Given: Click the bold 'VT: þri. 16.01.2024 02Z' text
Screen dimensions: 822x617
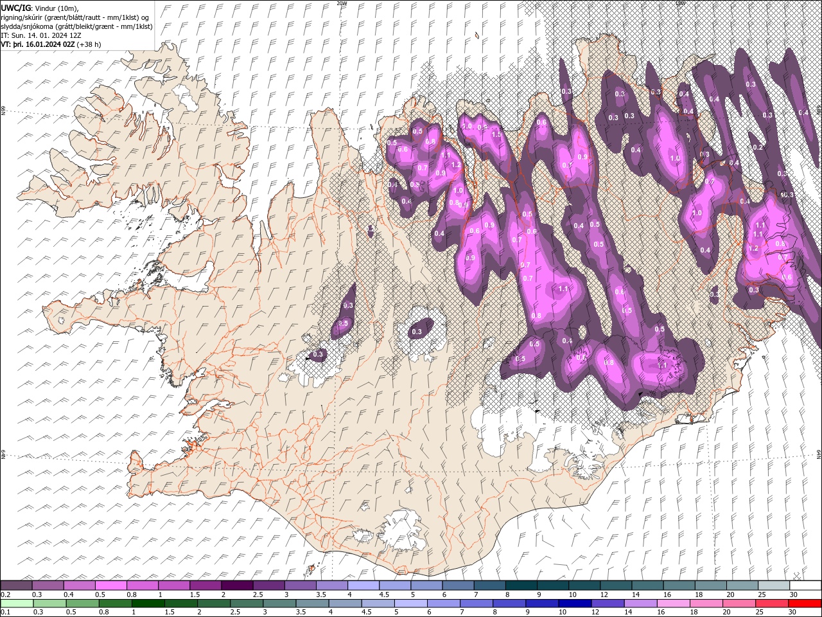Looking at the screenshot, I should (38, 44).
